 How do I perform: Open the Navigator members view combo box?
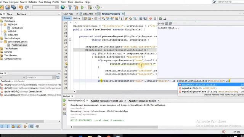point(13,77)
